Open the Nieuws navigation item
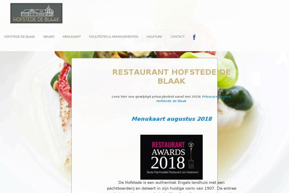The height and width of the screenshot is (193, 289). [49, 37]
